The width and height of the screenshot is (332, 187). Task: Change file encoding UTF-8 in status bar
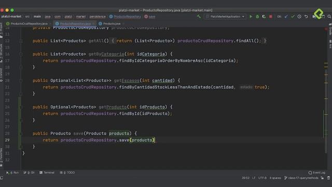(x=262, y=178)
